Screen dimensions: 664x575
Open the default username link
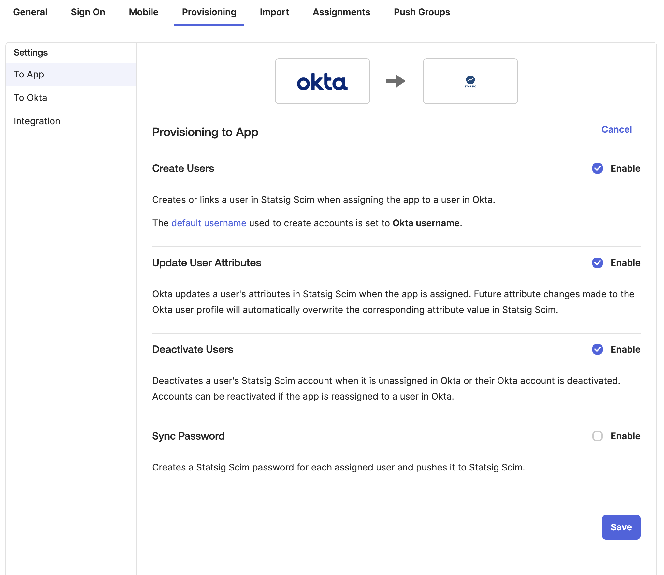coord(209,223)
